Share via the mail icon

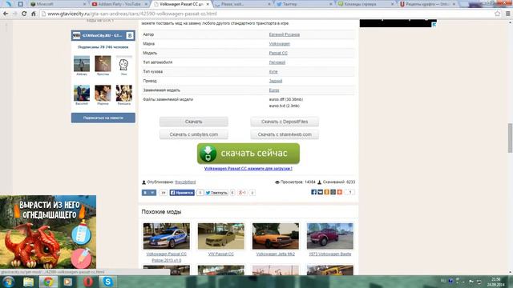click(321, 192)
